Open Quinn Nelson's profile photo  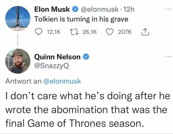(x=18, y=61)
